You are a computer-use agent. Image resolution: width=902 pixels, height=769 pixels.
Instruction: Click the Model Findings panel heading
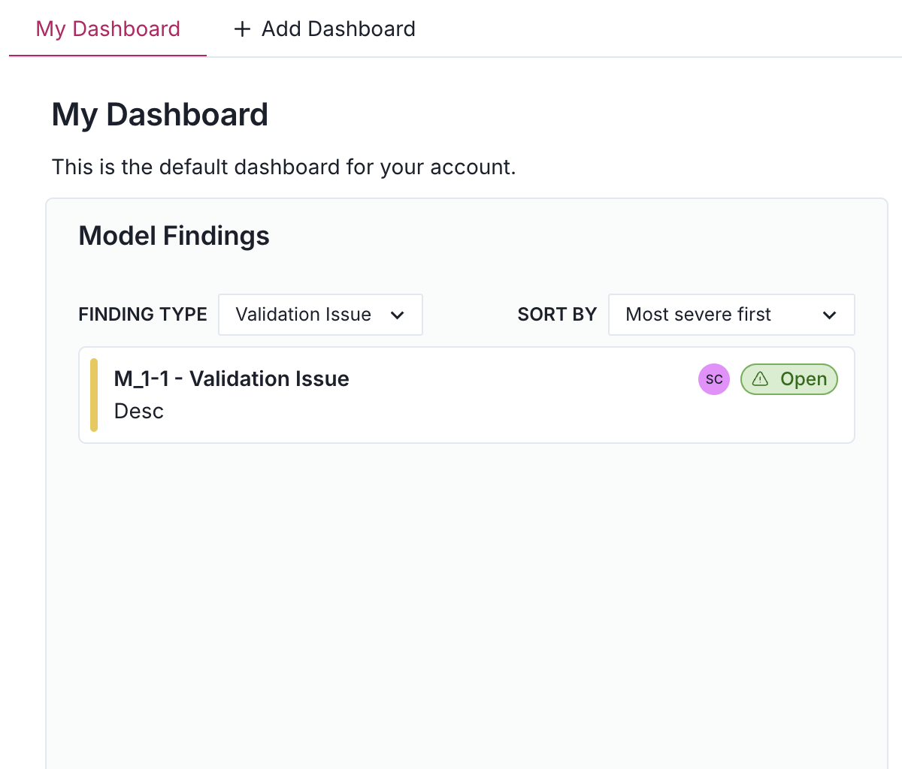[174, 235]
